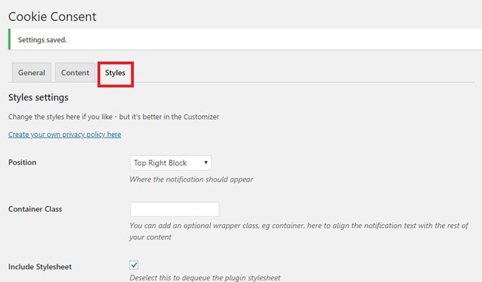This screenshot has width=482, height=282.
Task: Click the Styles settings section heading
Action: point(39,98)
